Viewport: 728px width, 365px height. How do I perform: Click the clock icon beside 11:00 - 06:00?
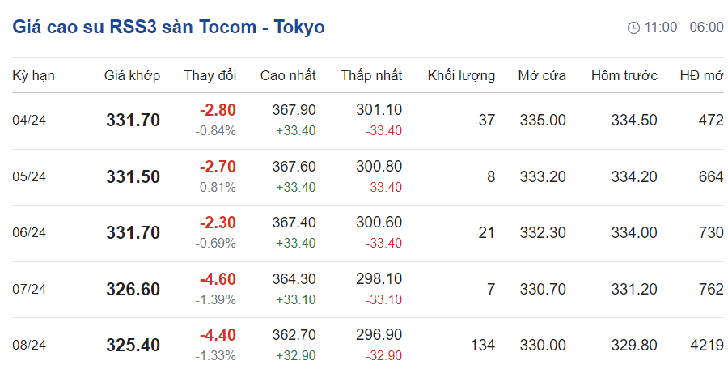point(633,28)
